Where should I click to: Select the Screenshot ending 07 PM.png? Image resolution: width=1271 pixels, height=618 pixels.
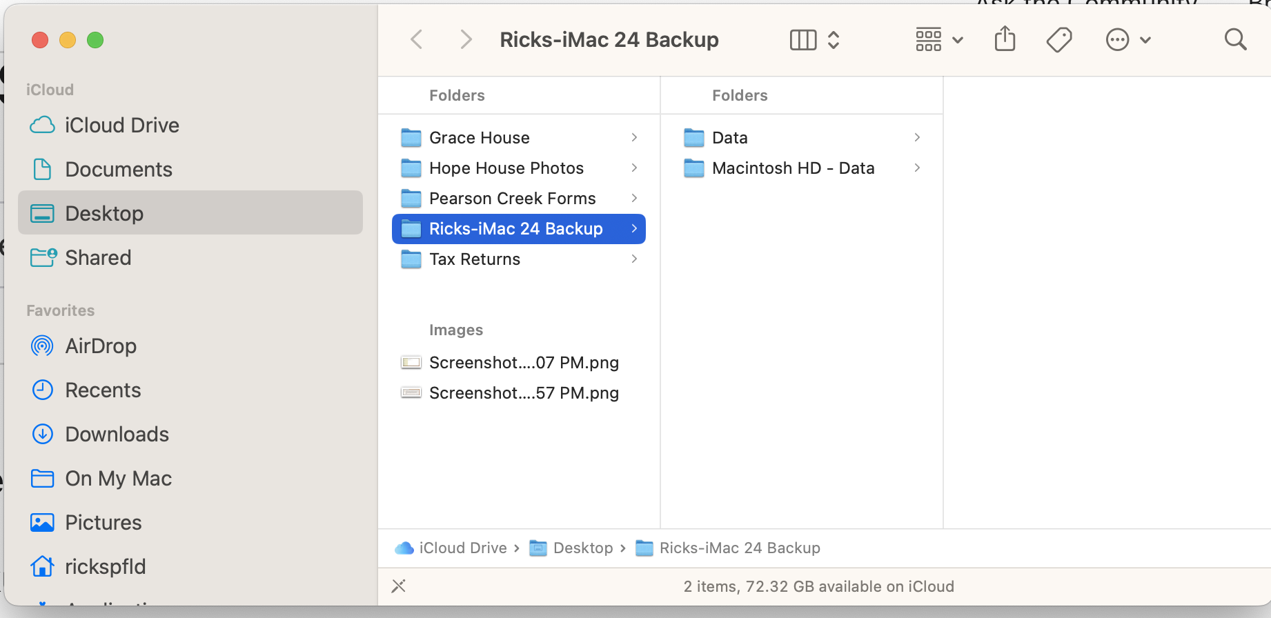click(x=523, y=363)
